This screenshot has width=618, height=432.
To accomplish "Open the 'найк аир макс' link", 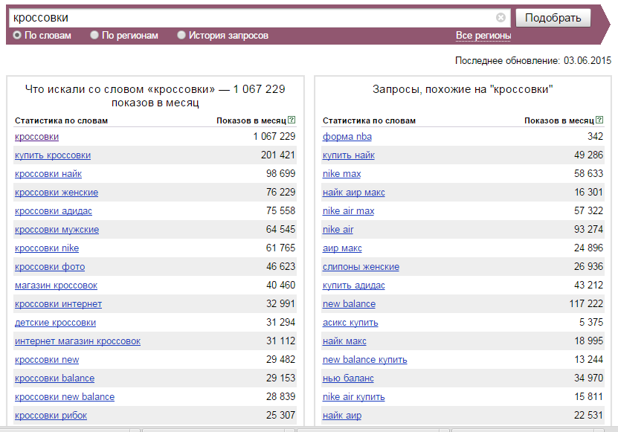I will tap(353, 193).
